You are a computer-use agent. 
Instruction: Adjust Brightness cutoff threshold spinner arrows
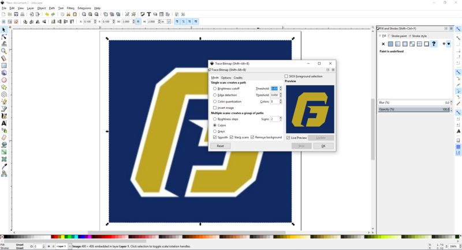tap(281, 89)
